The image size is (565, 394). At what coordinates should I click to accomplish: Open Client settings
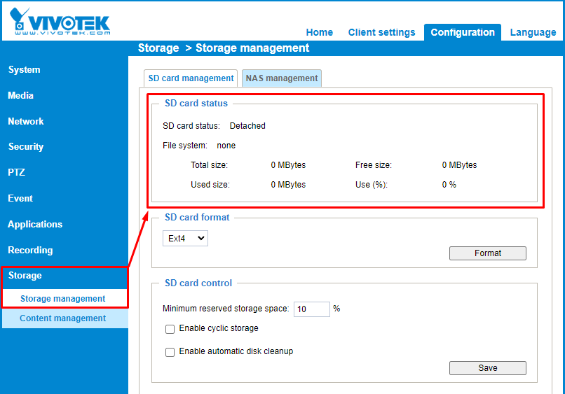(381, 32)
